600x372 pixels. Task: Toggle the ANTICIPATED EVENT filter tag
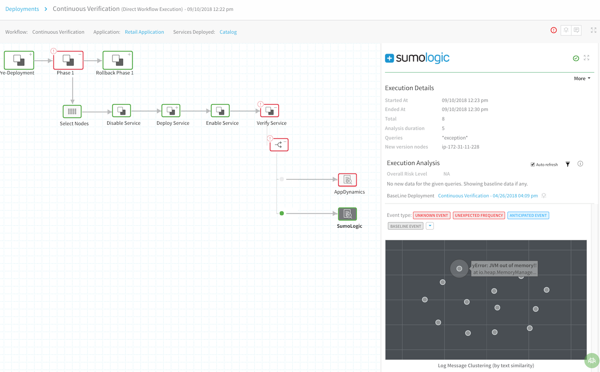point(528,215)
